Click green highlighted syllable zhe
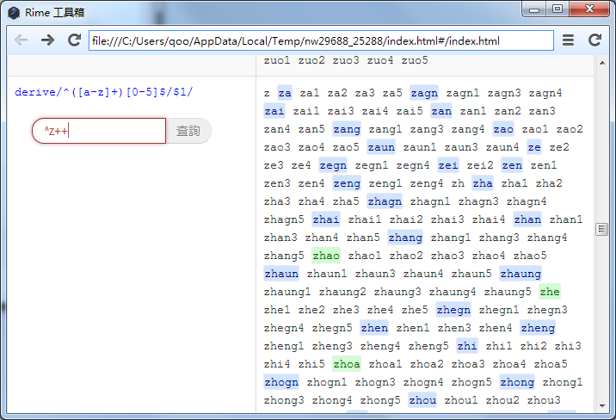The height and width of the screenshot is (420, 616). point(550,292)
